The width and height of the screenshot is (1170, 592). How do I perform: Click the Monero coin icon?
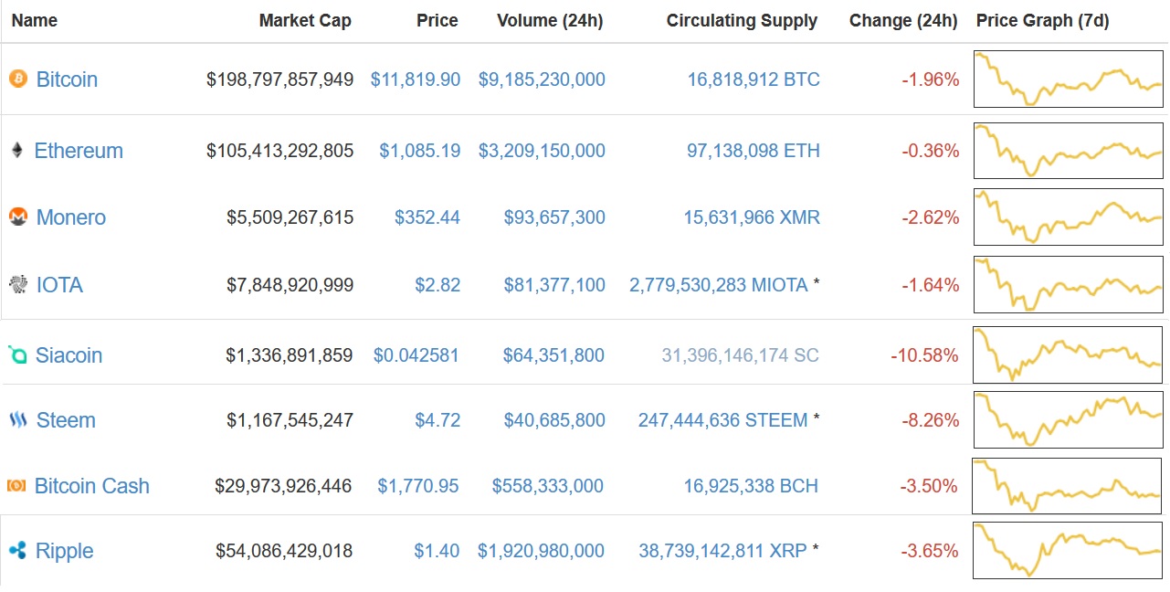coord(18,217)
